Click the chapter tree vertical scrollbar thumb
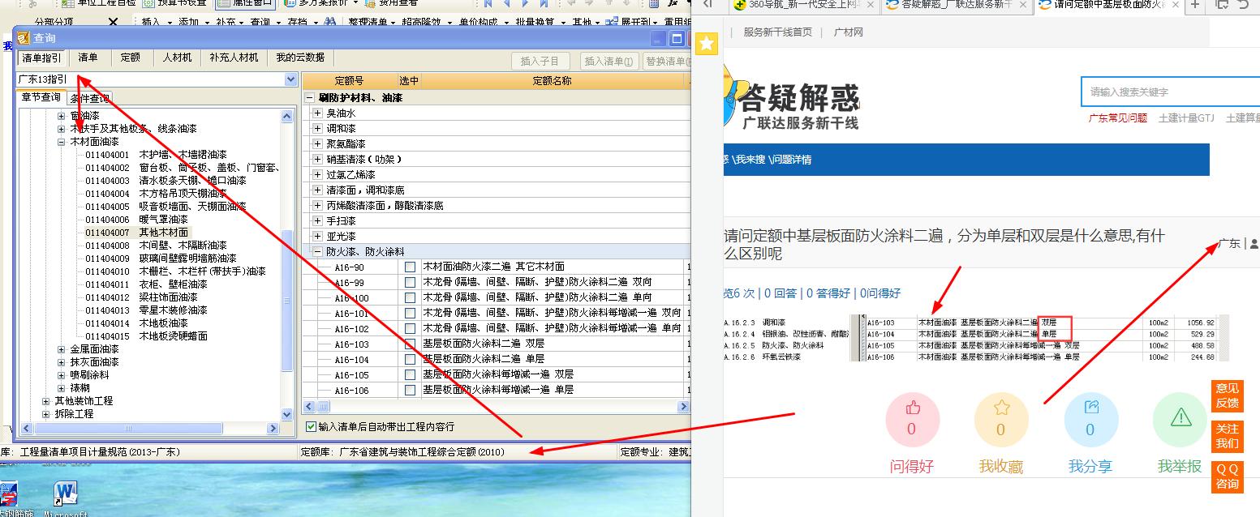Screen dimensions: 1260x517 (287, 300)
